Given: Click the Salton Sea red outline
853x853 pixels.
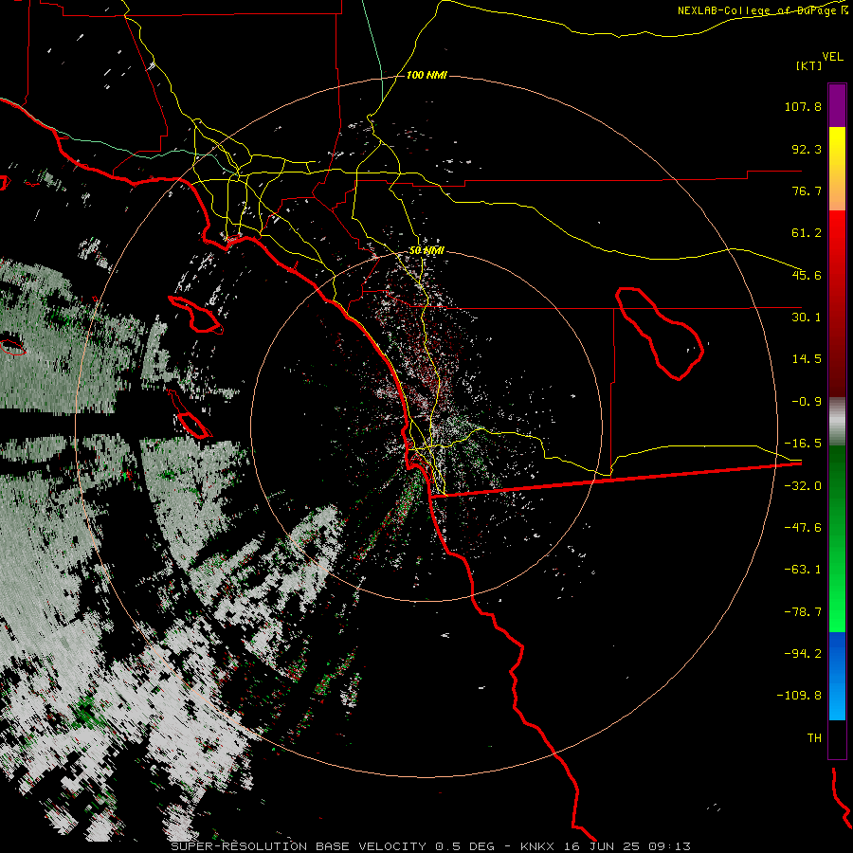Looking at the screenshot, I should pos(660,333).
